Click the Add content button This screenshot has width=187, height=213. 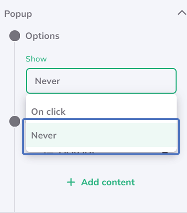pyautogui.click(x=101, y=182)
